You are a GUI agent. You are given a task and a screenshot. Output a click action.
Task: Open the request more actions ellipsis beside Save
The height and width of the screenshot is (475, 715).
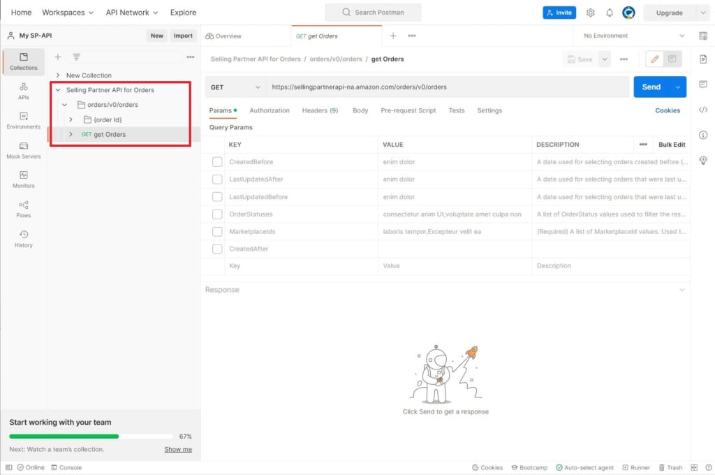pyautogui.click(x=624, y=59)
